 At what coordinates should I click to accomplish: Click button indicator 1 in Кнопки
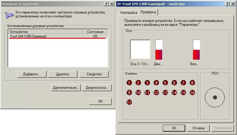(x=129, y=83)
